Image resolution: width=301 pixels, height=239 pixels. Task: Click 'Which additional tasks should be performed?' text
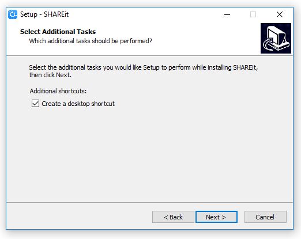91,41
